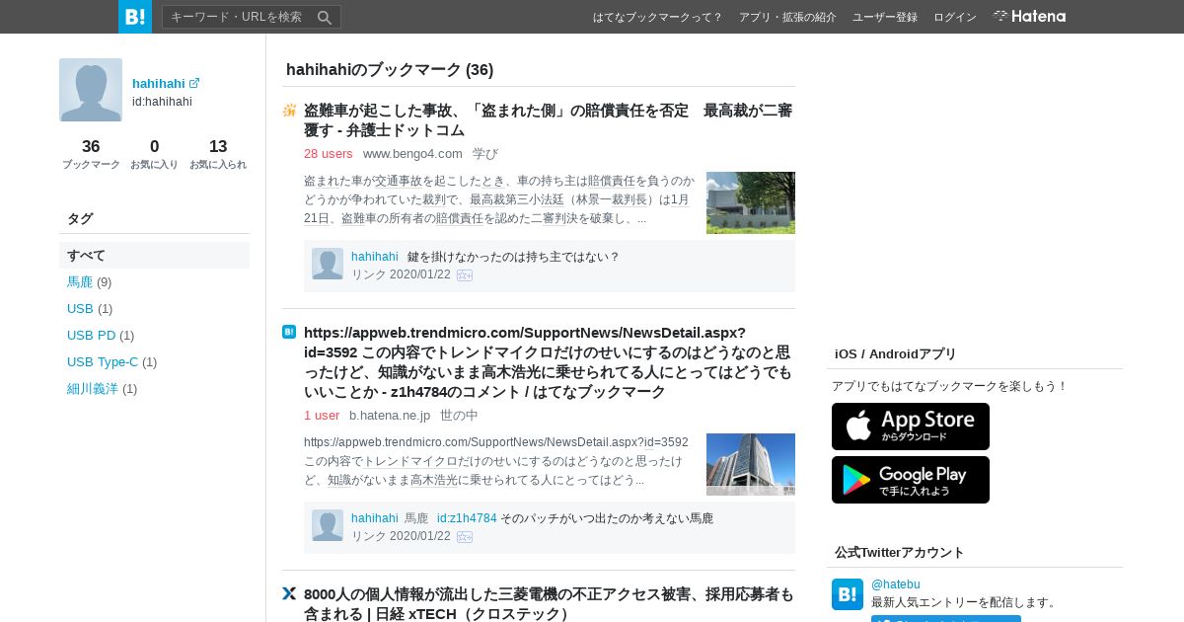This screenshot has height=622, width=1184.
Task: Open 盗難車が起こした事故 article title
Action: coord(548,120)
